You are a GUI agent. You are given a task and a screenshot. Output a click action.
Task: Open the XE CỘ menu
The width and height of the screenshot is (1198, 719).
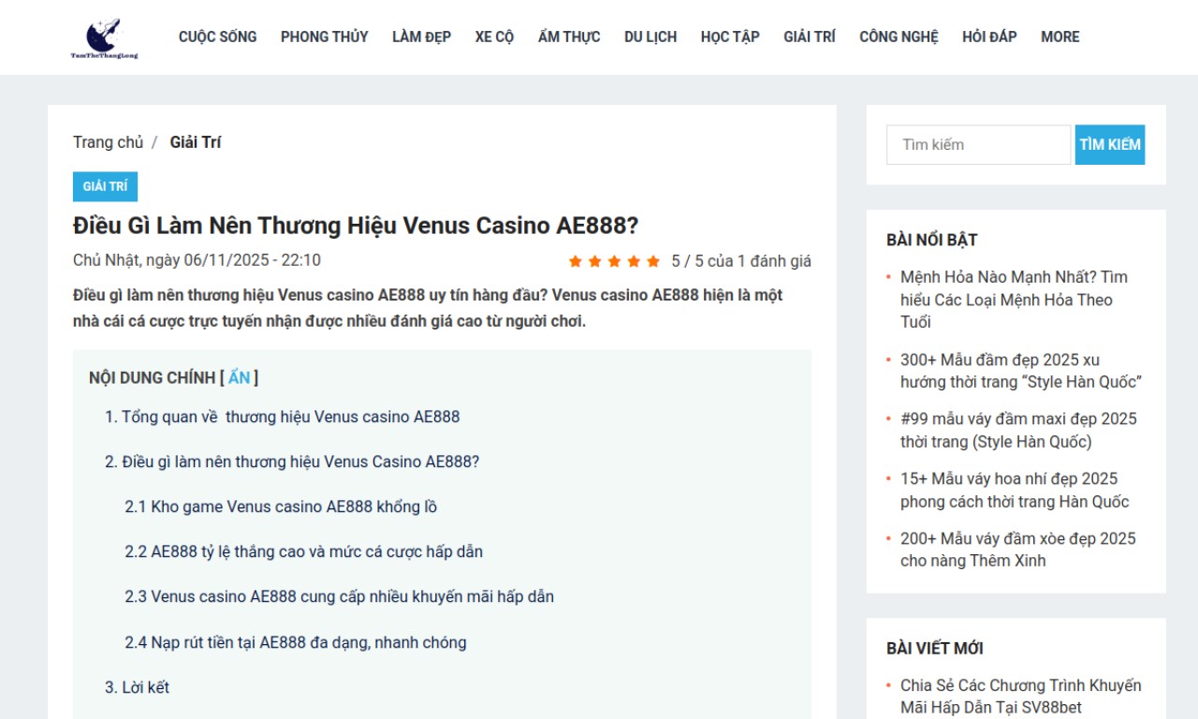click(494, 37)
